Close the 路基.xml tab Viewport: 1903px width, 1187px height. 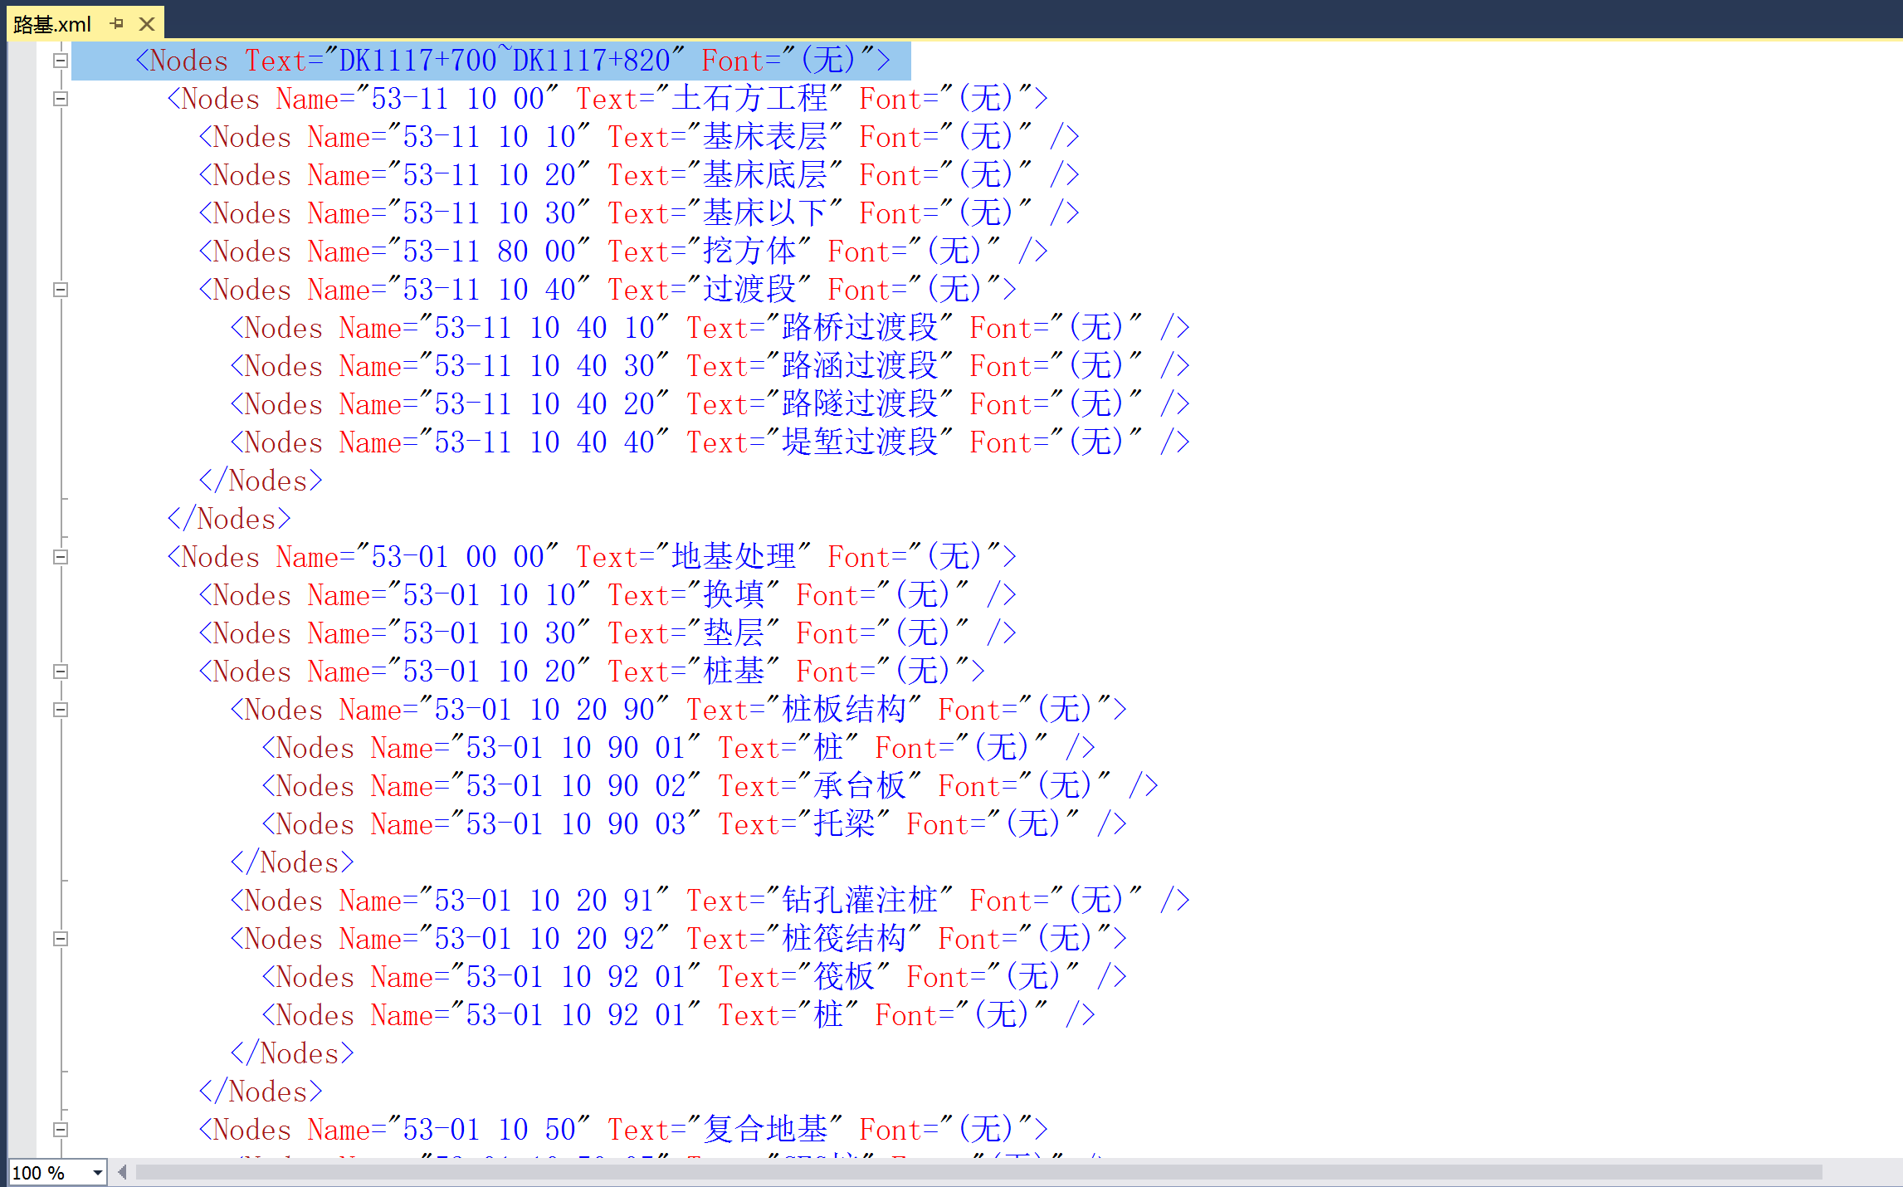click(x=147, y=24)
